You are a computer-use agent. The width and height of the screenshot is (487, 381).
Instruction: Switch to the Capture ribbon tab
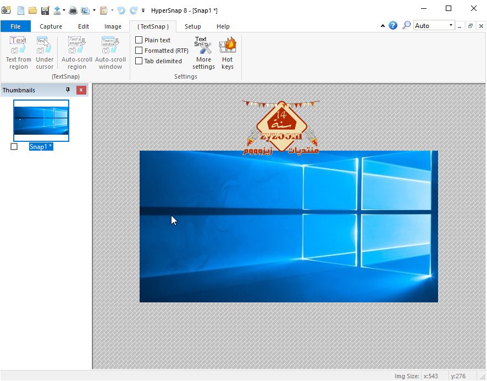pos(51,26)
